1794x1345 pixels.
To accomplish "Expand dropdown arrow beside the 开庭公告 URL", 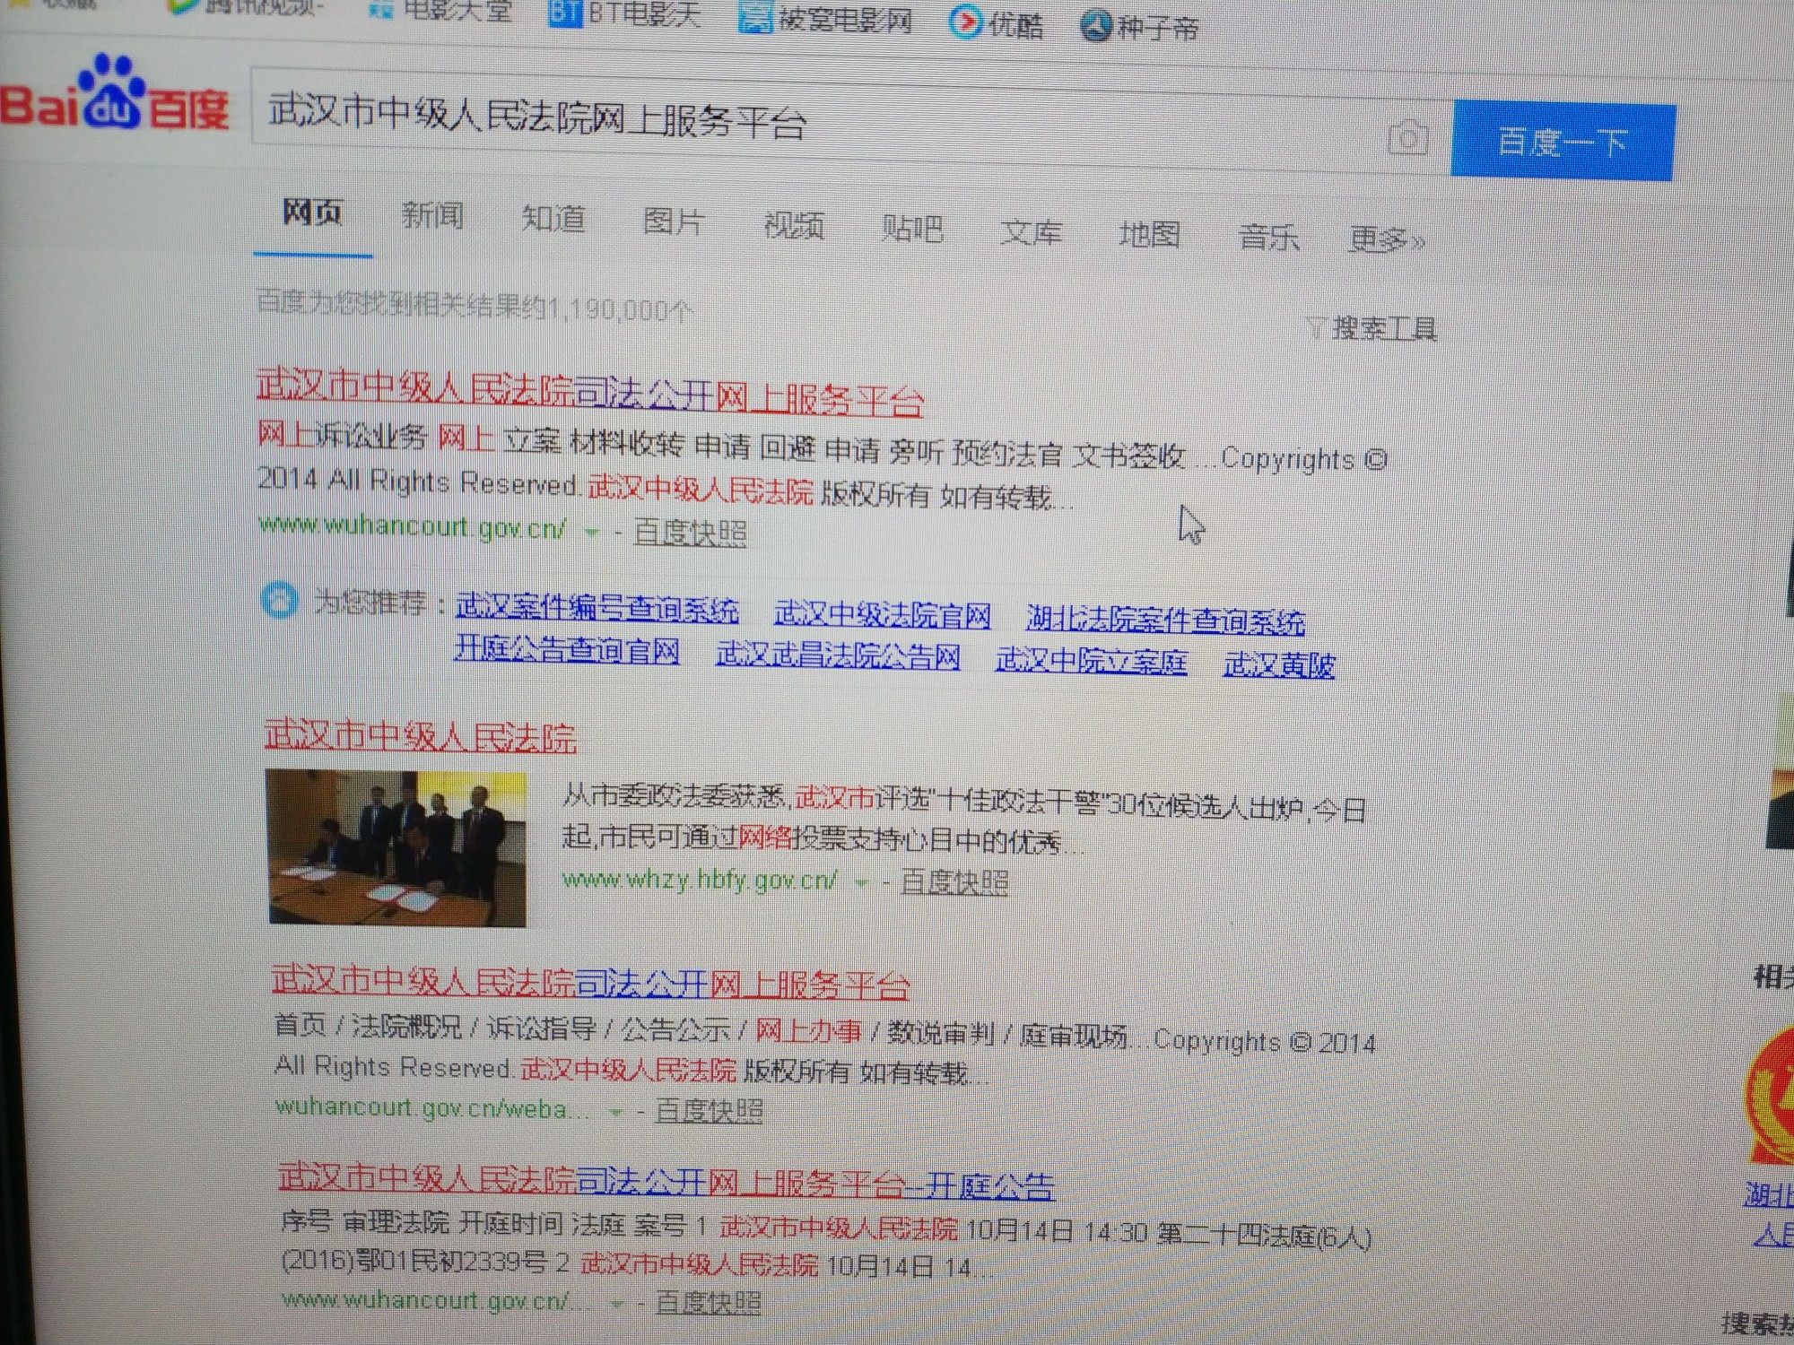I will pos(615,1303).
